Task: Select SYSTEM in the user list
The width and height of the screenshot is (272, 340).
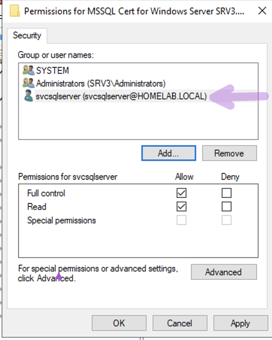Action: [x=52, y=70]
